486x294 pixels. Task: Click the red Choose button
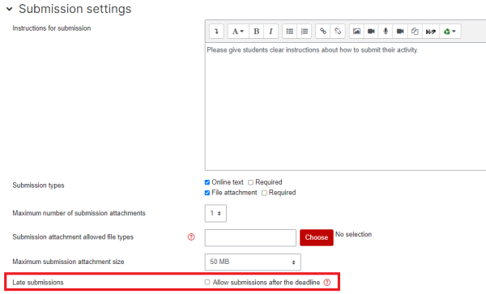[x=317, y=237]
